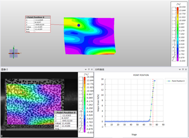Pin the 图像 0 panel with the pushpin icon
This screenshot has height=138, width=189.
89,69
